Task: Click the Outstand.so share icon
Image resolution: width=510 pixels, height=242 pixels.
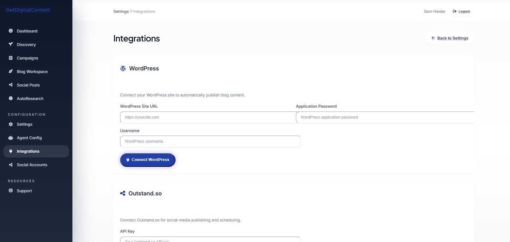Action: [123, 193]
